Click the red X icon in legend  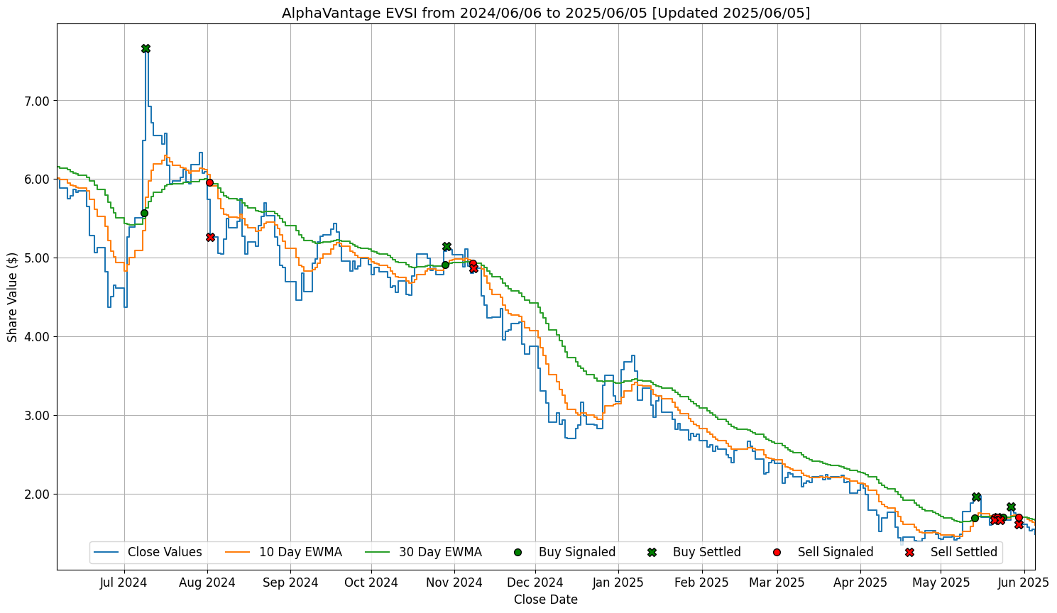[x=909, y=552]
